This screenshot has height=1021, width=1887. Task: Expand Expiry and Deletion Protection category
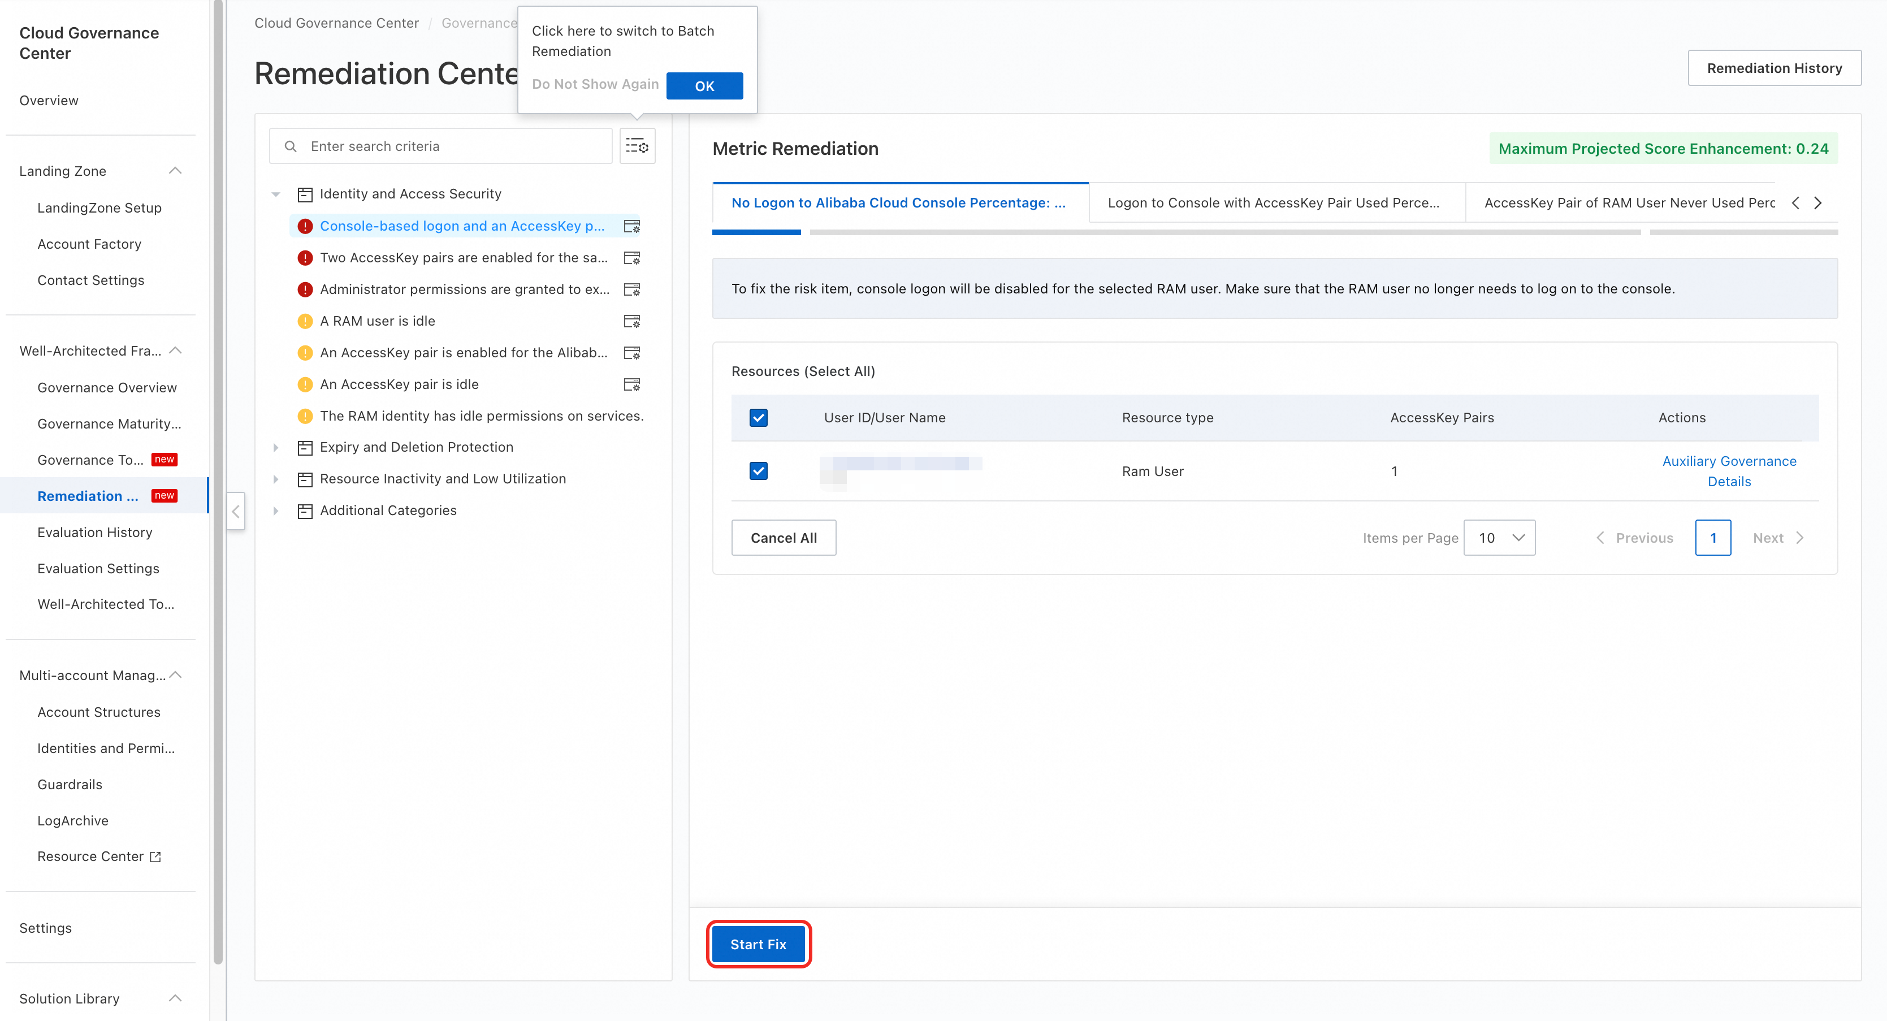tap(275, 448)
